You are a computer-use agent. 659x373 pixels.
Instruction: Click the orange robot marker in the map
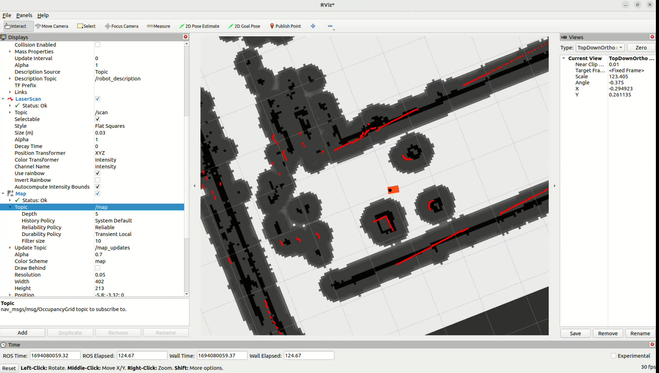click(x=393, y=190)
